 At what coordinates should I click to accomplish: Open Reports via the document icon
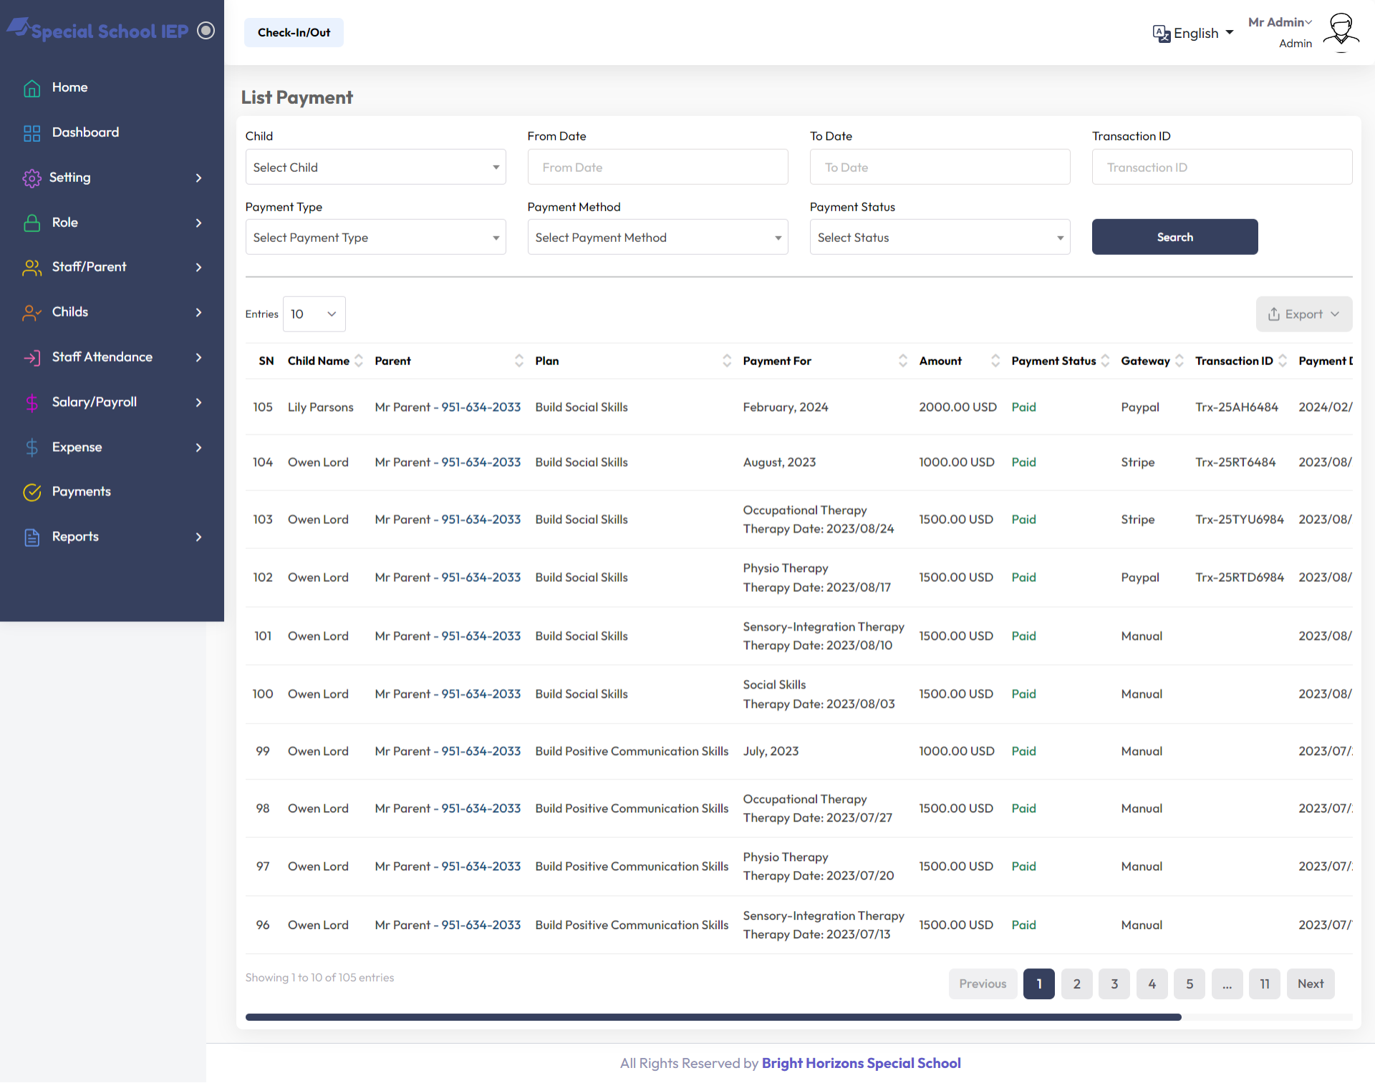tap(32, 538)
